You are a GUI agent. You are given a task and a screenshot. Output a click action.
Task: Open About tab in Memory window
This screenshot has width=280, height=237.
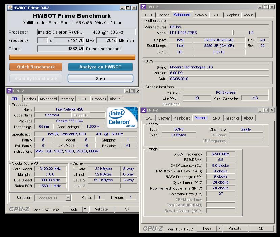click(x=249, y=118)
